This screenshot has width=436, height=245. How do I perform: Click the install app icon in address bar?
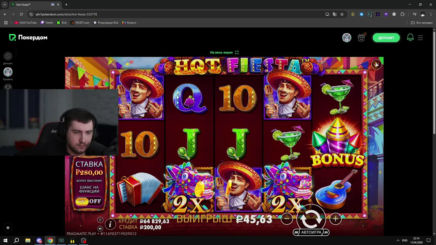(x=327, y=14)
